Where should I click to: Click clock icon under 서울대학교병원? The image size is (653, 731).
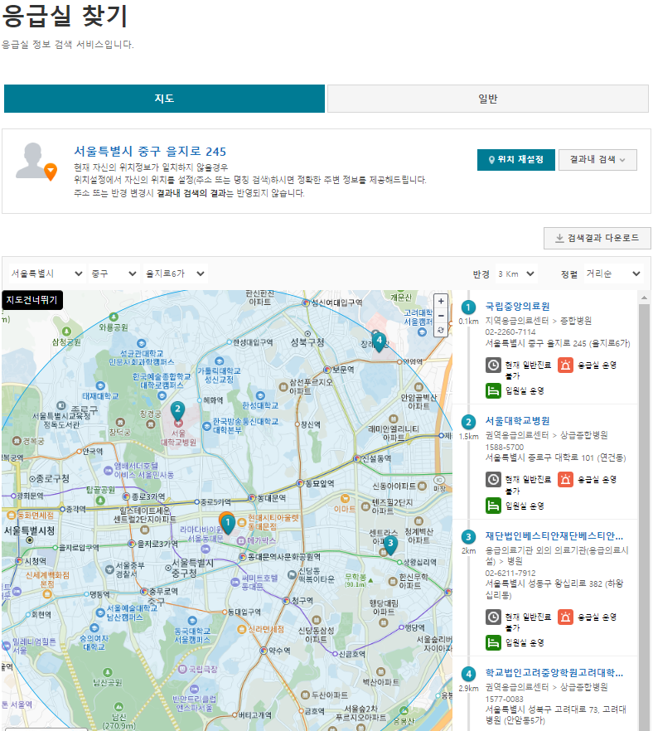pyautogui.click(x=493, y=479)
